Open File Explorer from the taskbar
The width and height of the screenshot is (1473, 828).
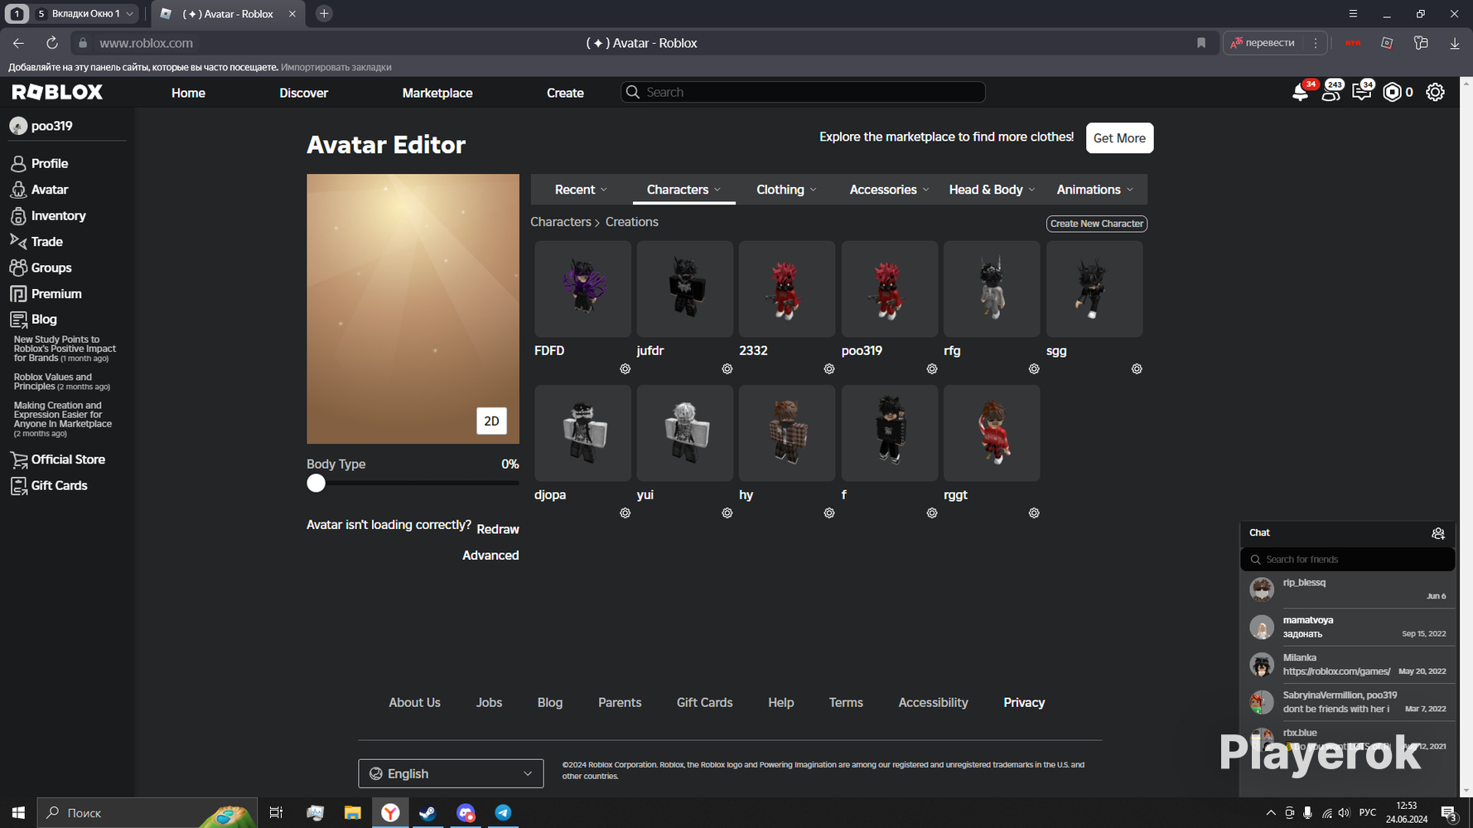point(352,813)
